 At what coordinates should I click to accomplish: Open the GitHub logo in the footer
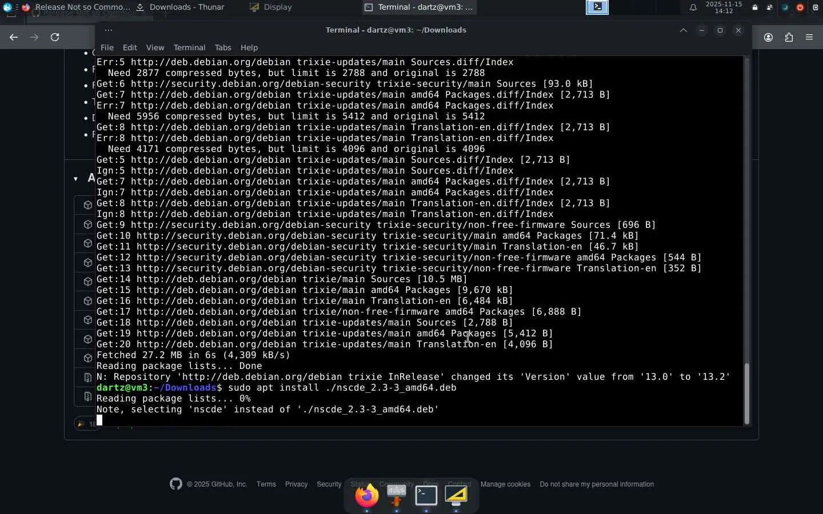(176, 484)
